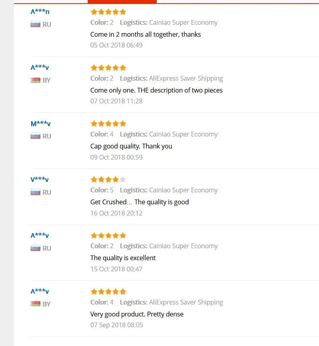Screen dimensions: 319x346
Task: Click Belarus flag on "Very good product" review
Action: 35,304
